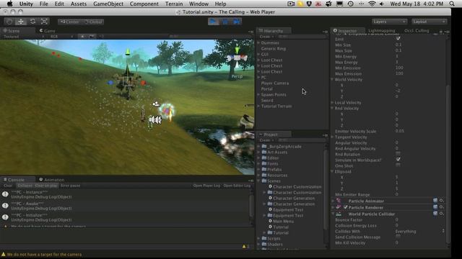This screenshot has width=462, height=259.
Task: Open Particle Animator help icon
Action: (435, 201)
